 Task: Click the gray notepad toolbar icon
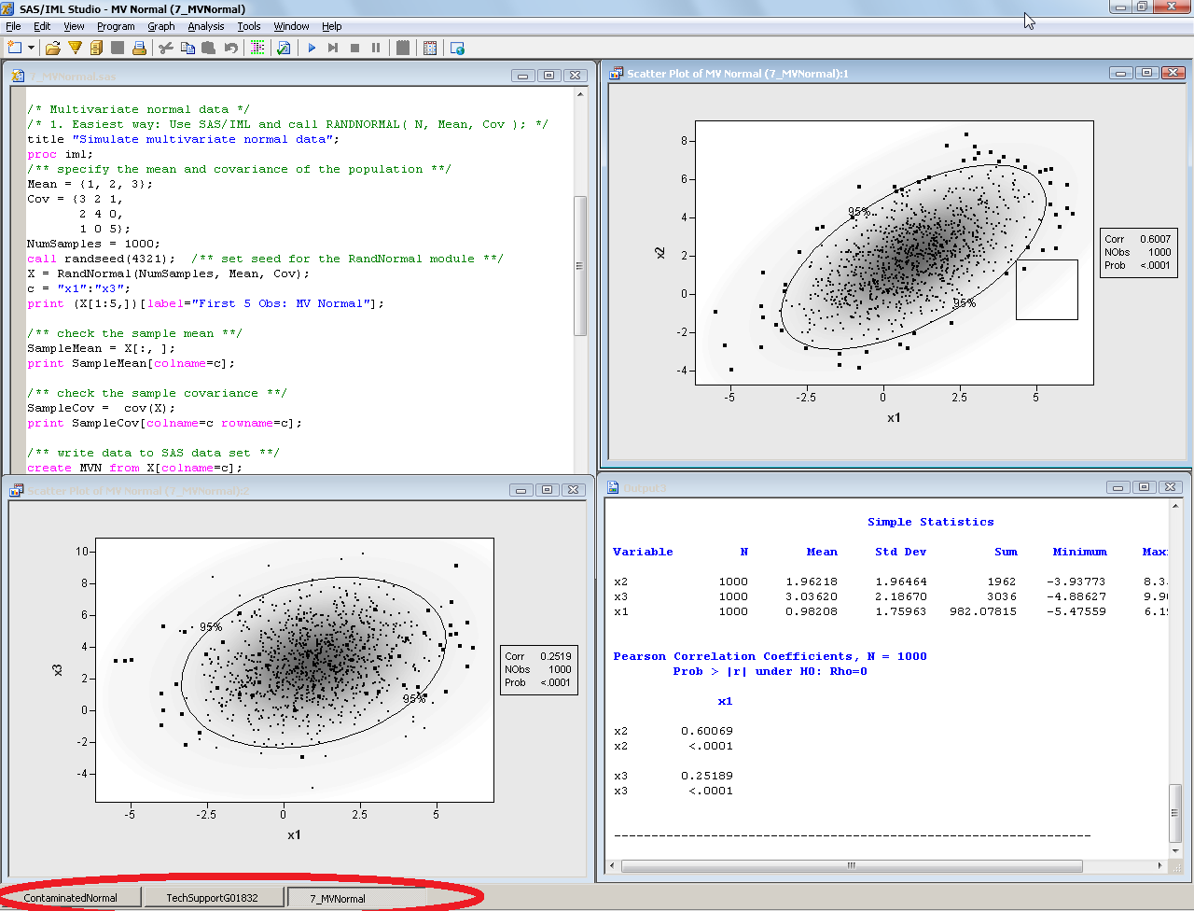click(403, 48)
